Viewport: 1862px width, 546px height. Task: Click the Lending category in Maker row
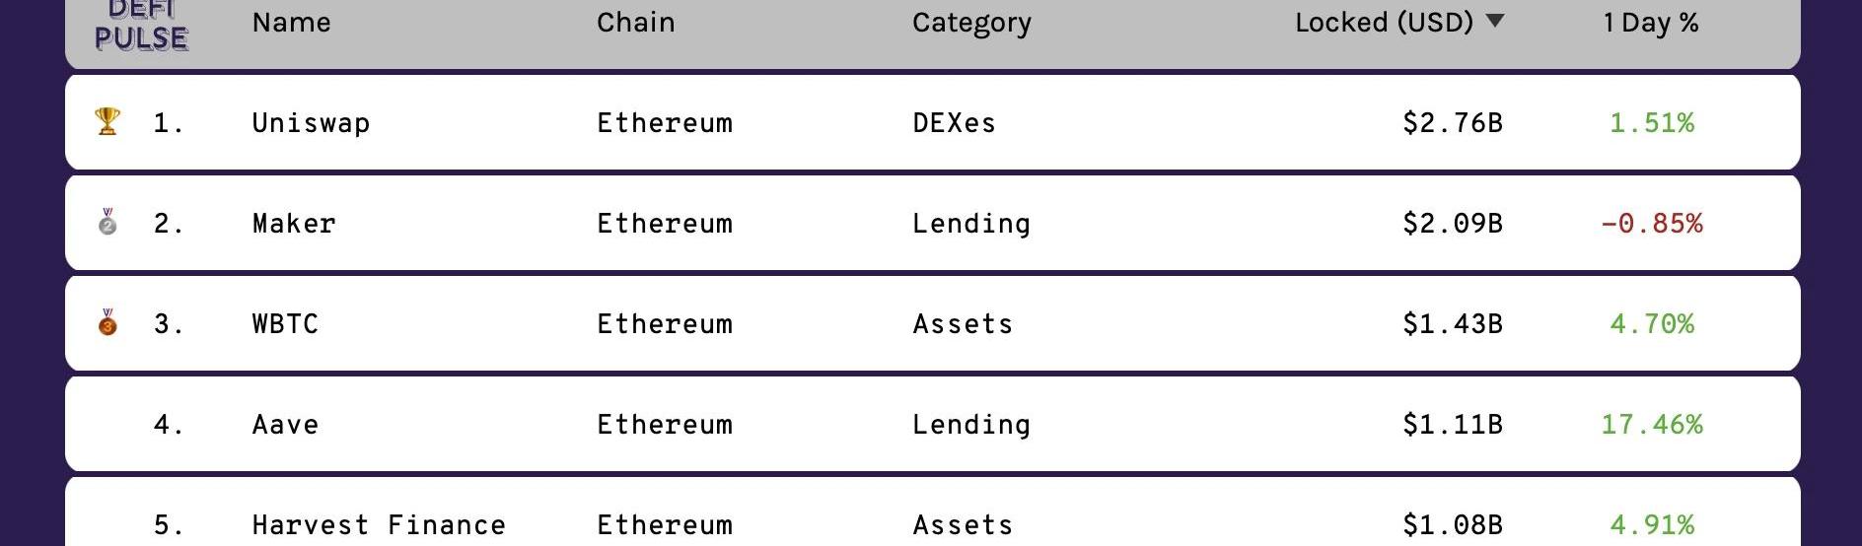tap(970, 224)
